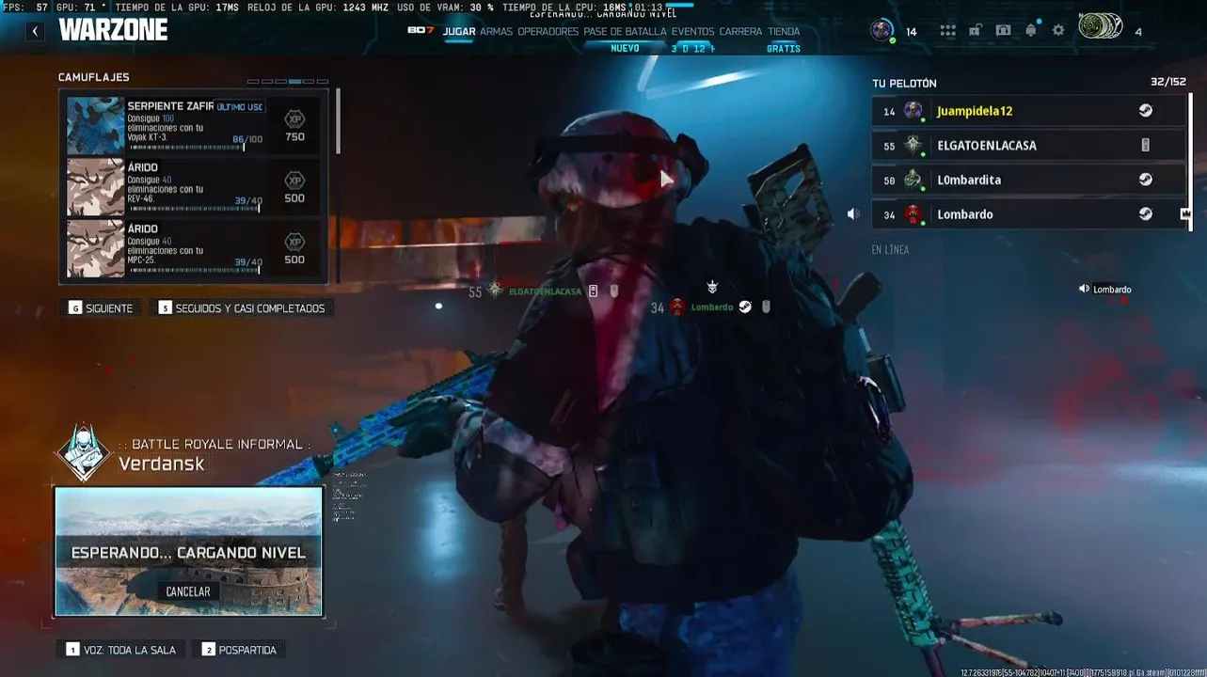Viewport: 1207px width, 677px height.
Task: Click the CAMUFLAJES header
Action: [x=94, y=77]
